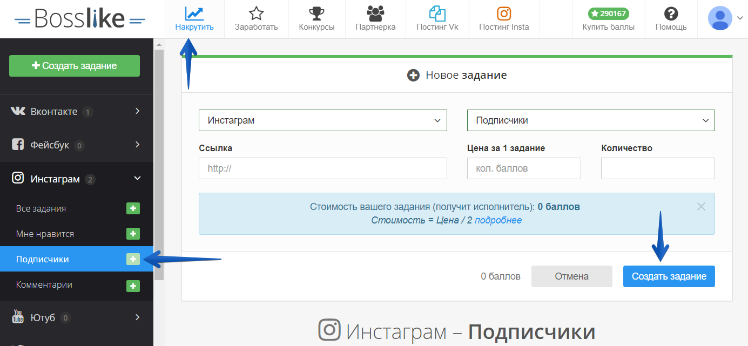This screenshot has width=748, height=346.
Task: Open Помощь help section
Action: click(x=671, y=19)
